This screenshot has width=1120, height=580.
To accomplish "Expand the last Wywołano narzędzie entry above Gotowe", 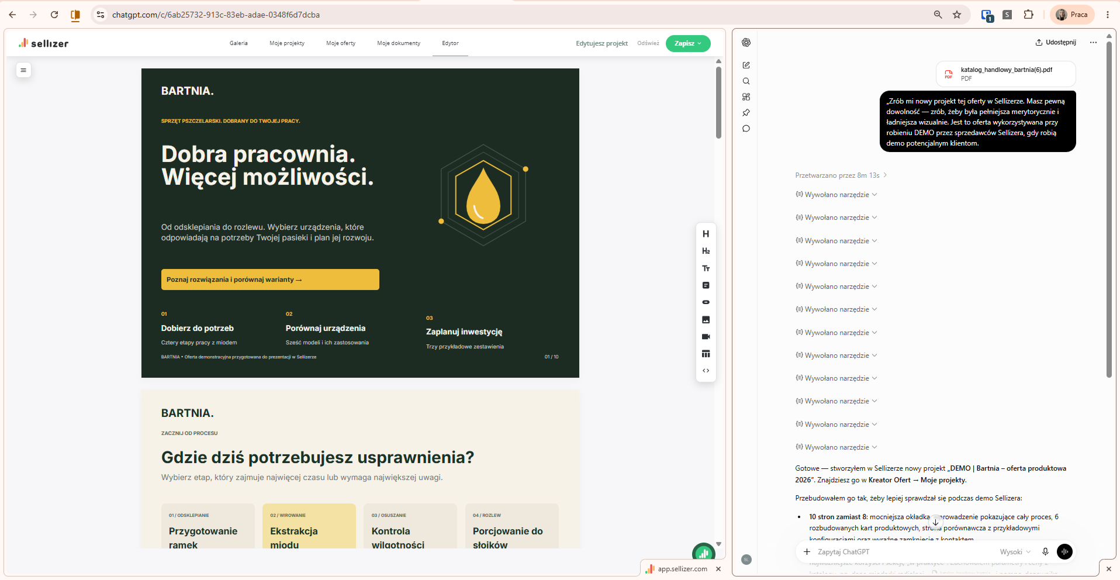I will pos(836,447).
